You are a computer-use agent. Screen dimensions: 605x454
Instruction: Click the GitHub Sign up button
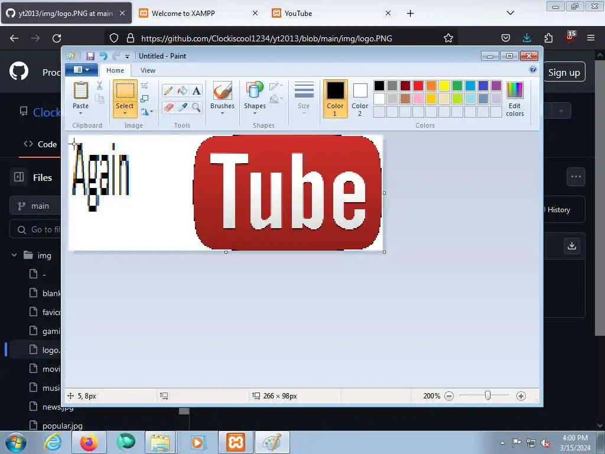tap(564, 72)
